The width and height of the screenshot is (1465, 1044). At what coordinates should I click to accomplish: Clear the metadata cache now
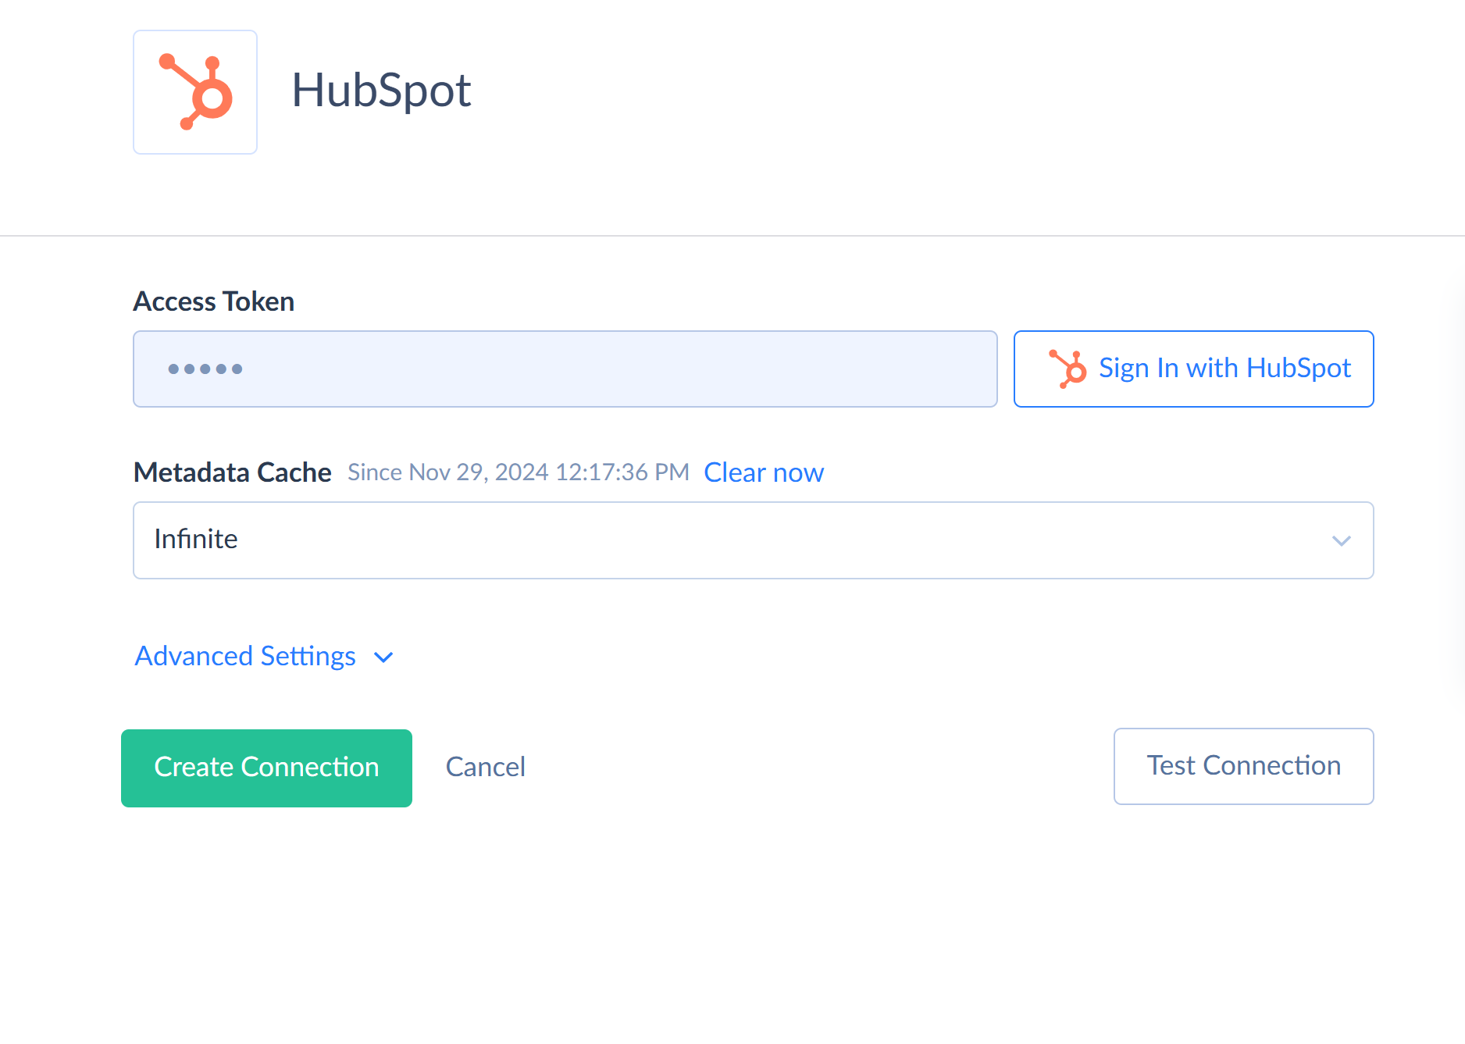763,472
